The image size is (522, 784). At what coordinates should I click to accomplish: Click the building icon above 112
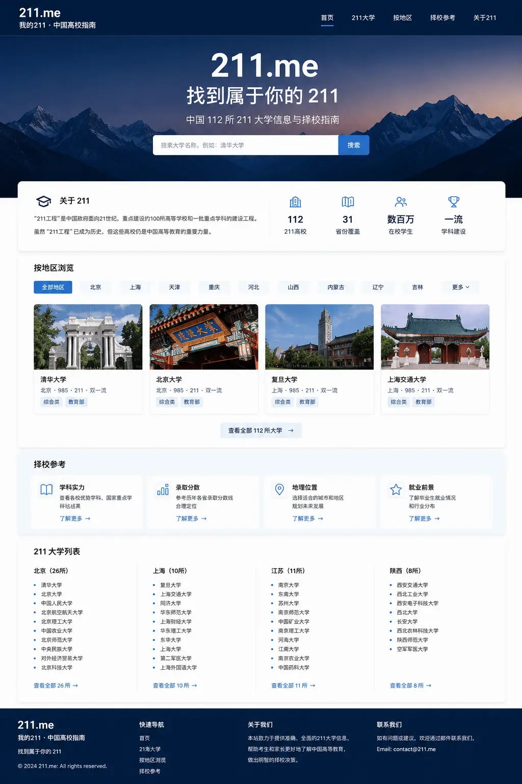(x=295, y=202)
